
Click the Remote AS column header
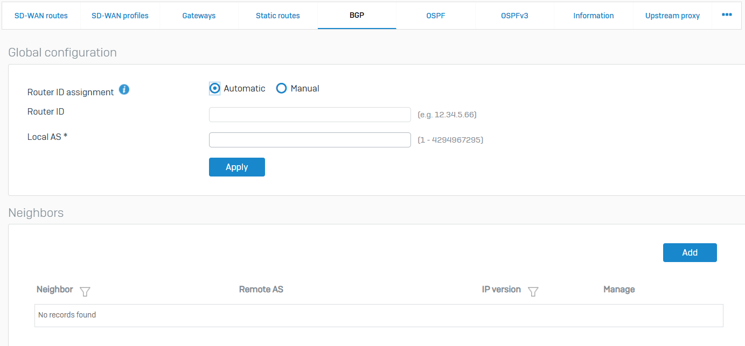pos(261,289)
